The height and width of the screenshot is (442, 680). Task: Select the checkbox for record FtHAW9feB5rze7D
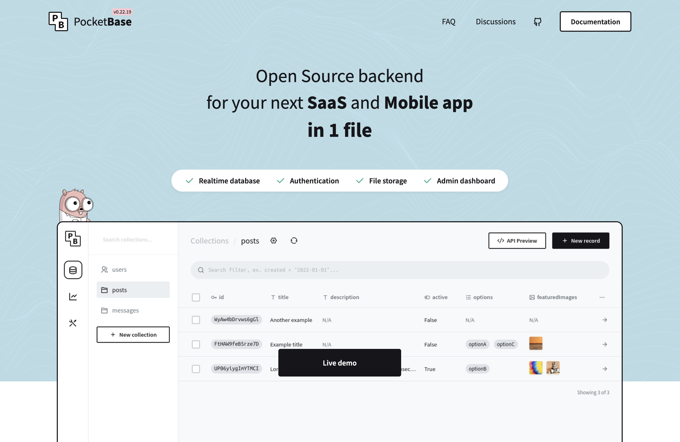196,345
